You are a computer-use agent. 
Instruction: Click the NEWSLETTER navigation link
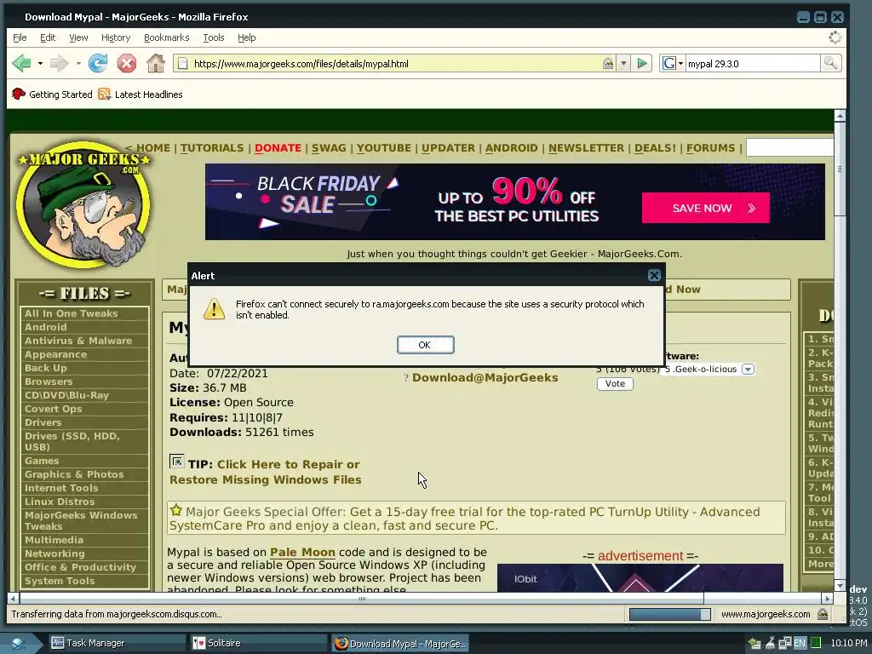pyautogui.click(x=586, y=148)
